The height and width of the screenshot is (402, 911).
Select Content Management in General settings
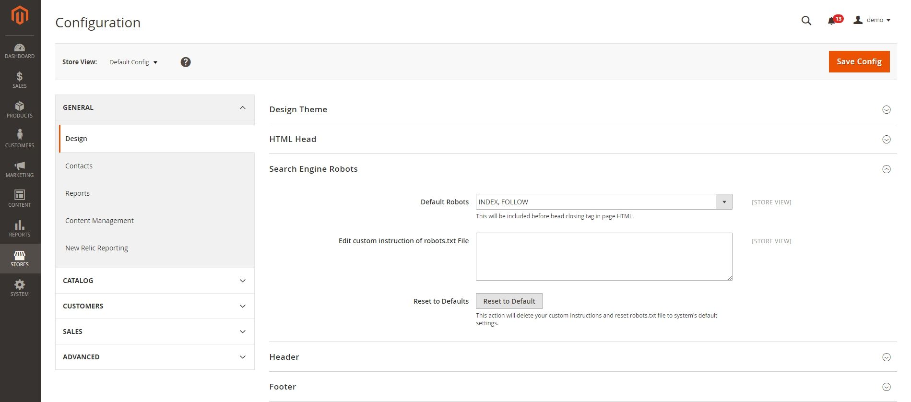(99, 221)
